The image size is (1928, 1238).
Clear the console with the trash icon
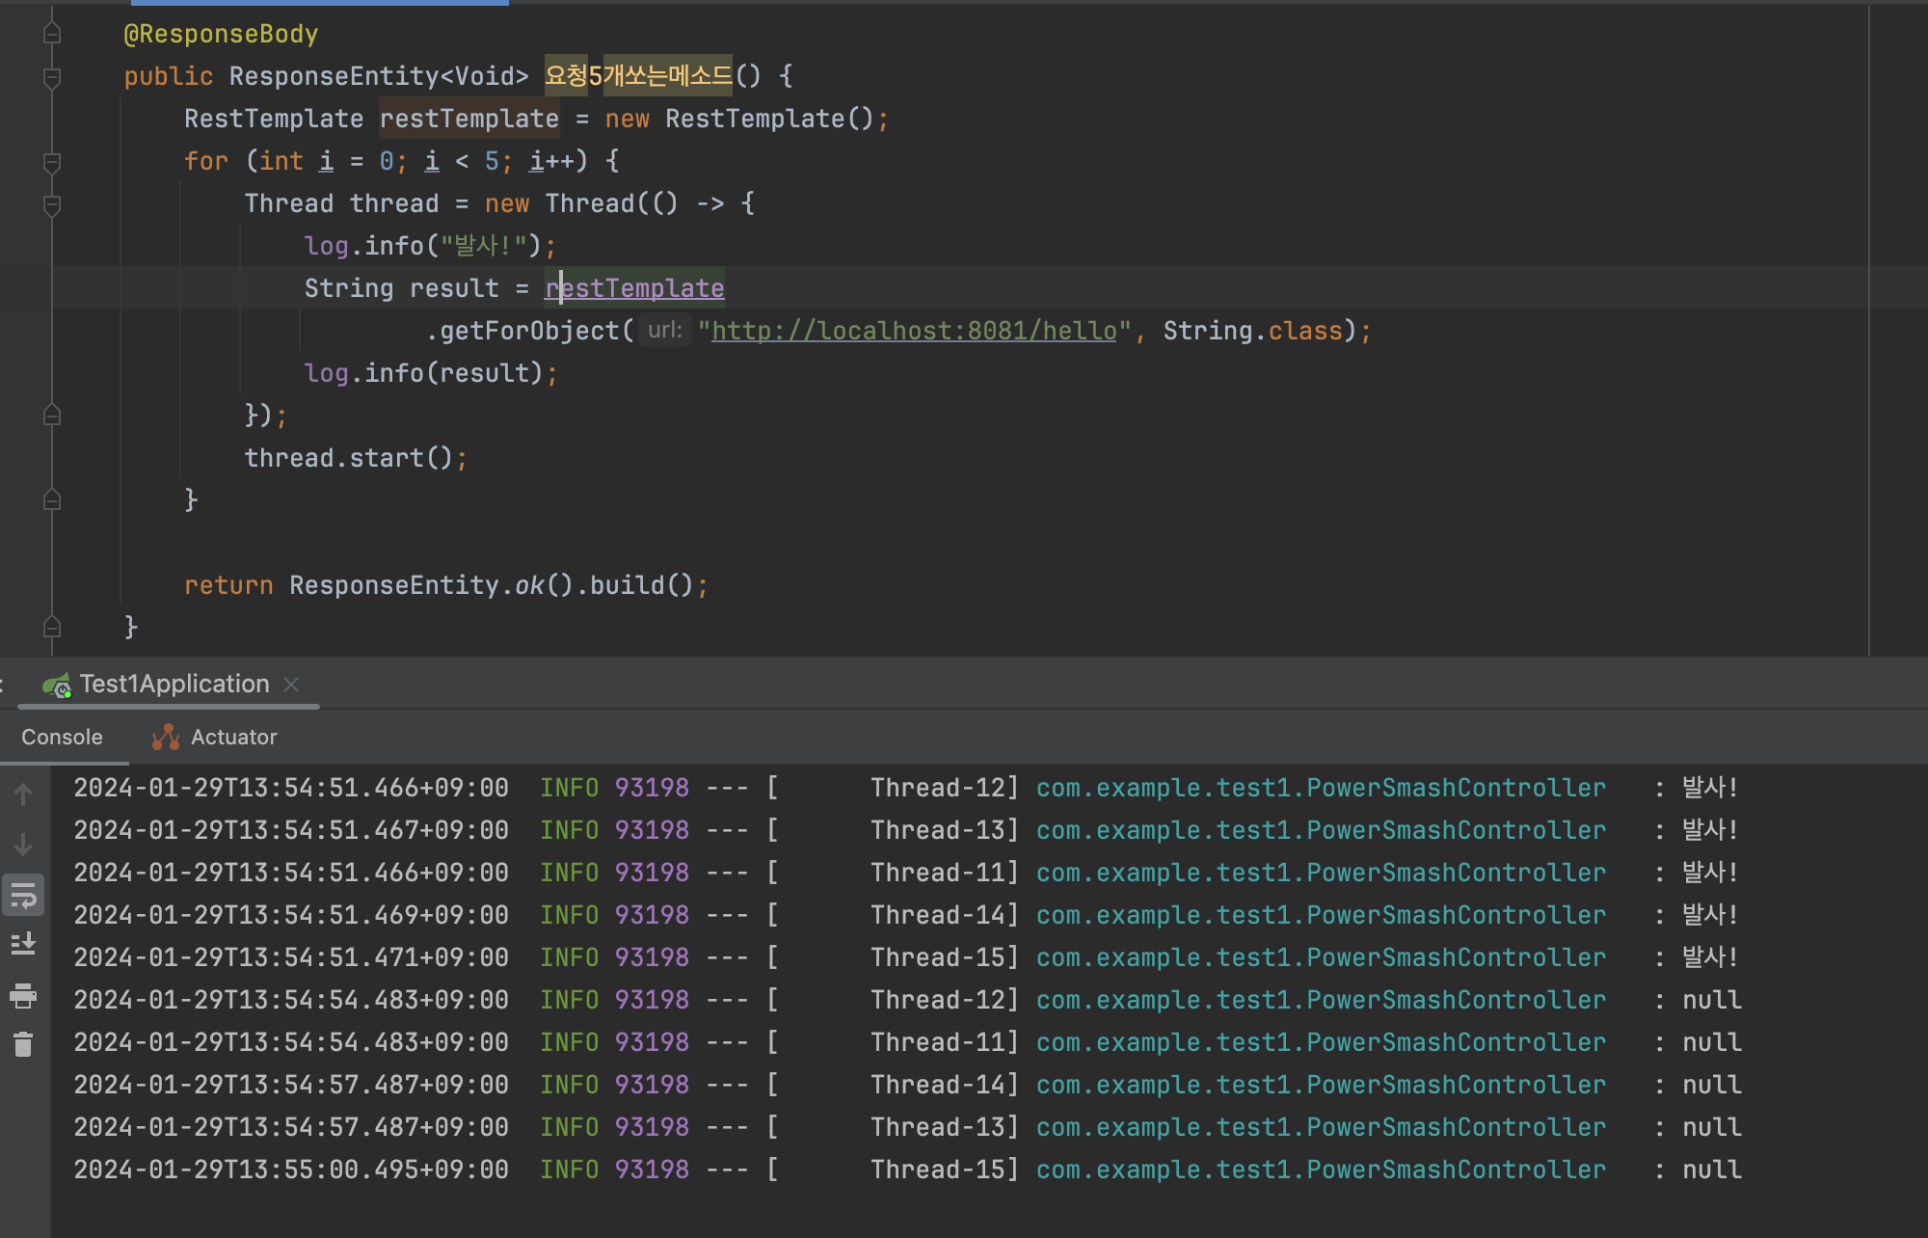click(x=23, y=1044)
